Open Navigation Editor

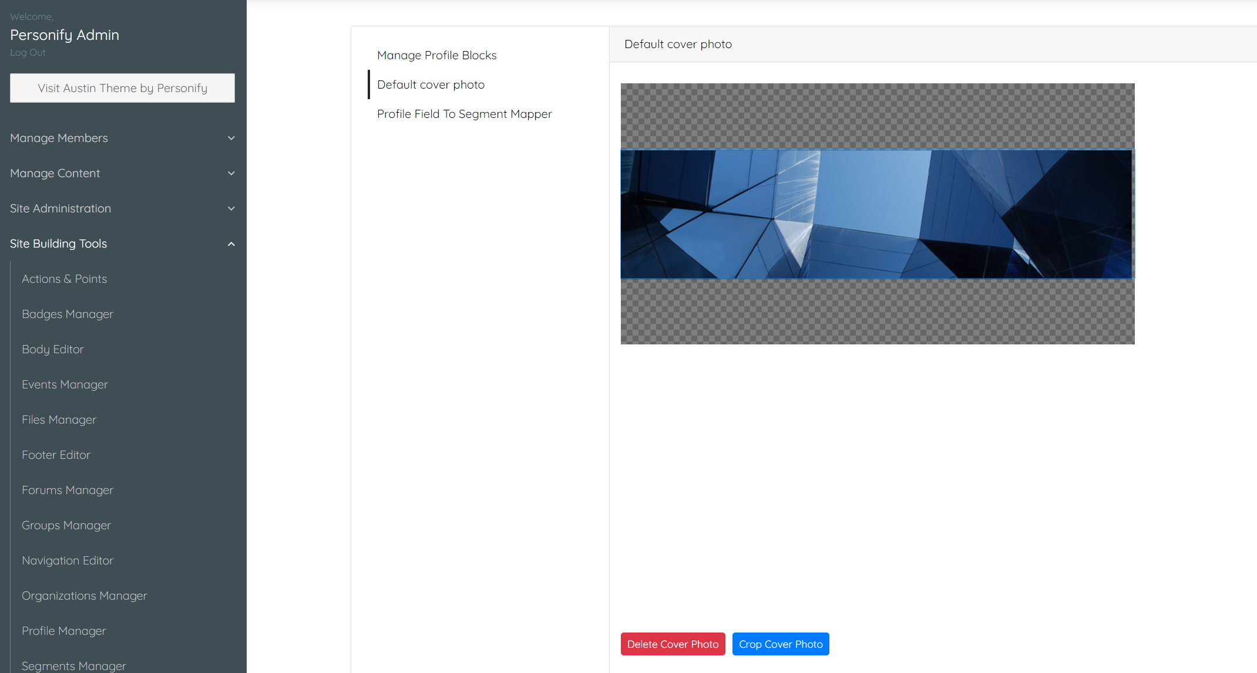[68, 560]
